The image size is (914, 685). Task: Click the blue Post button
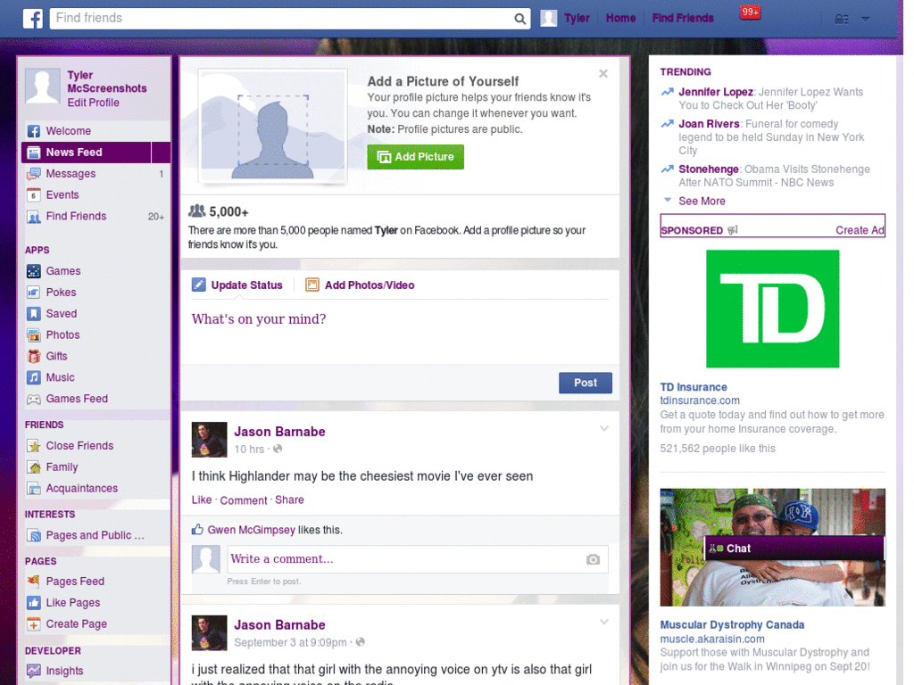586,383
